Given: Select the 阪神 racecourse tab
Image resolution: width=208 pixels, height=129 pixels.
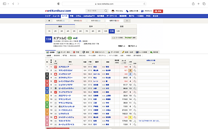Looking at the screenshot, I should 91,26.
